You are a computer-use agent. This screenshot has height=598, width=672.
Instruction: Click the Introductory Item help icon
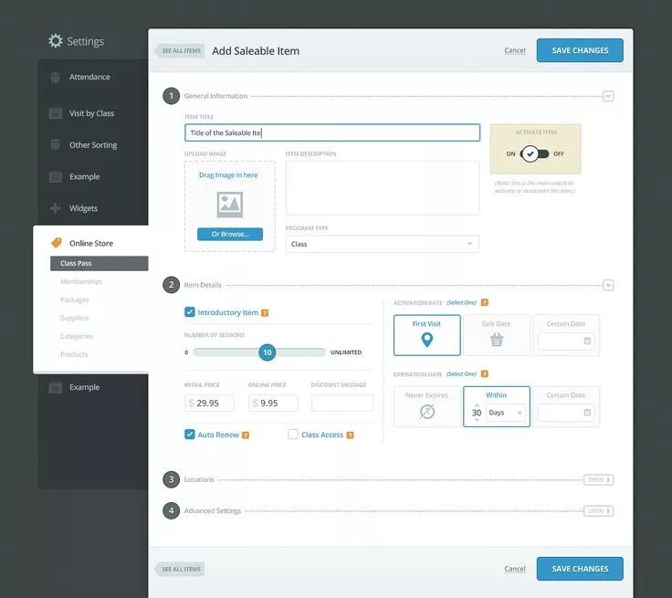point(265,313)
